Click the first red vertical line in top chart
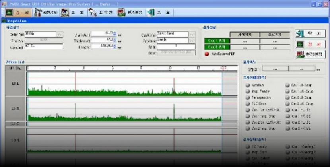 [x=76, y=84]
